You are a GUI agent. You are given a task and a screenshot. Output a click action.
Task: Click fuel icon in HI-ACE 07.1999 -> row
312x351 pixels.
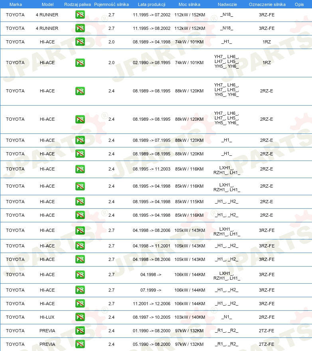pos(80,290)
